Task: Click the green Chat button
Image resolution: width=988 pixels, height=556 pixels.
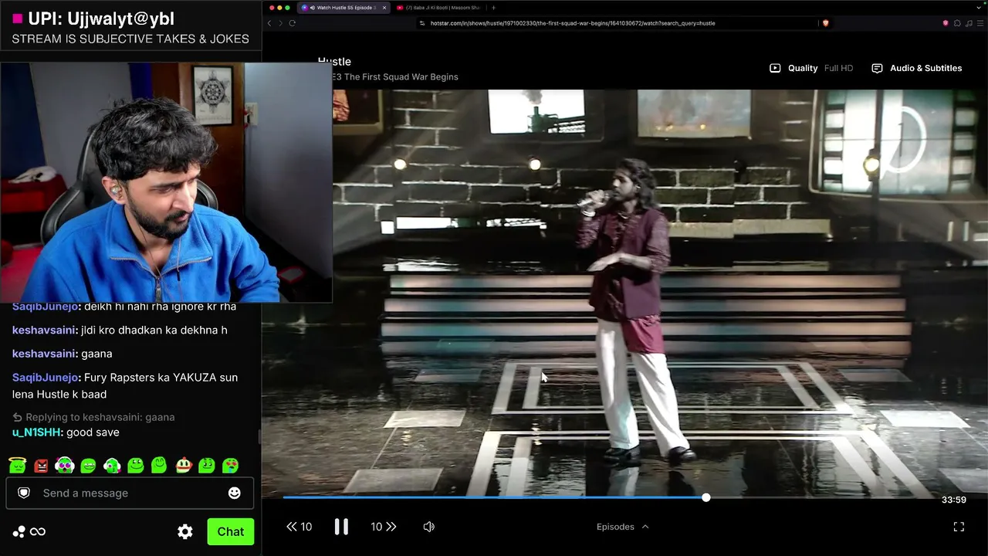Action: (231, 531)
